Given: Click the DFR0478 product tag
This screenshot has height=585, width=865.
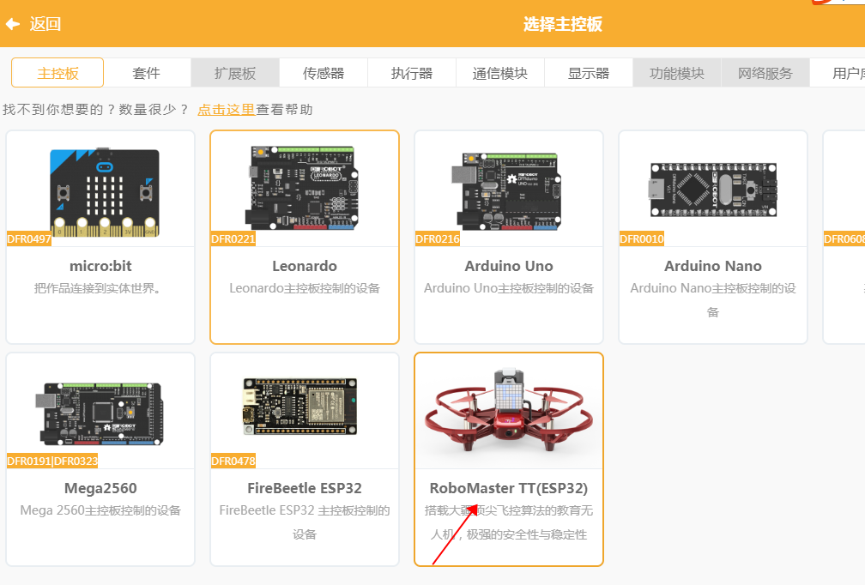Looking at the screenshot, I should tap(233, 461).
